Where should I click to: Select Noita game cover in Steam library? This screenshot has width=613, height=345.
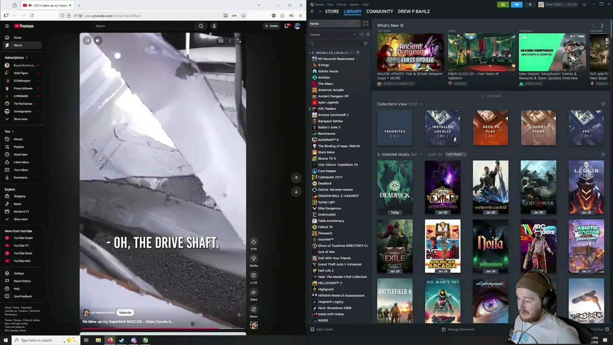pos(490,246)
